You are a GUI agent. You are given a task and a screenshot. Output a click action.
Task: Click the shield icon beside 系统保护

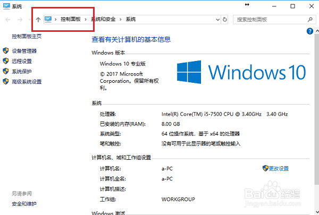pyautogui.click(x=6, y=71)
